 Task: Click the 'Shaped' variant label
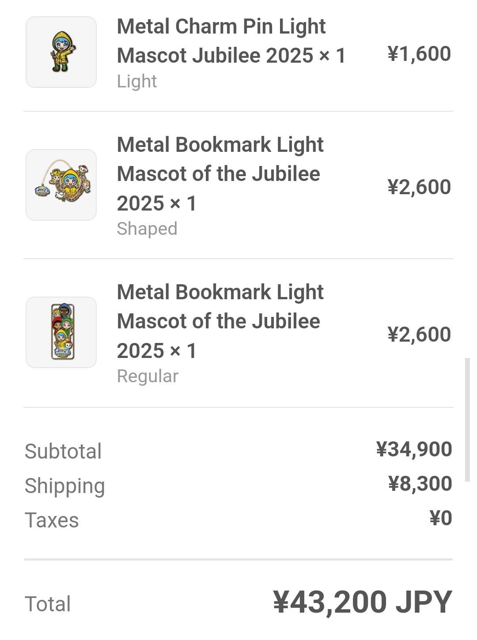coord(147,229)
